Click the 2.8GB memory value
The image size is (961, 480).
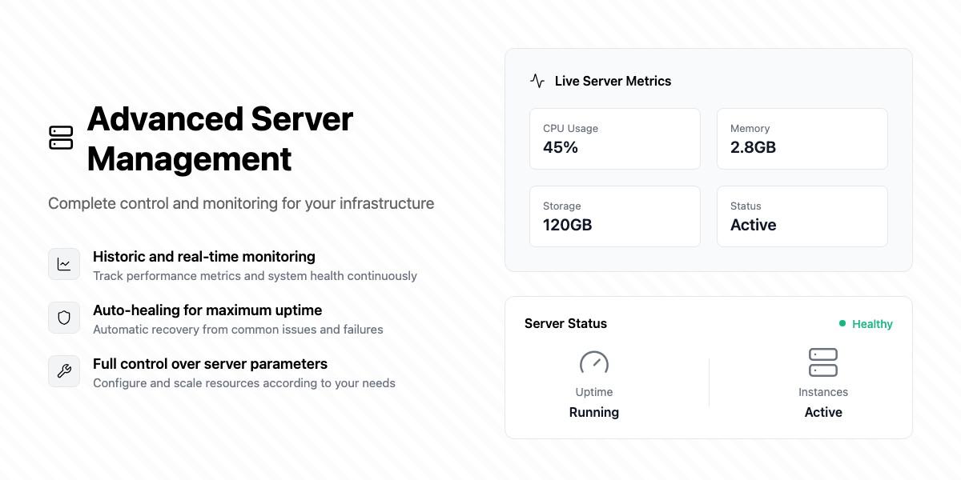click(x=753, y=147)
